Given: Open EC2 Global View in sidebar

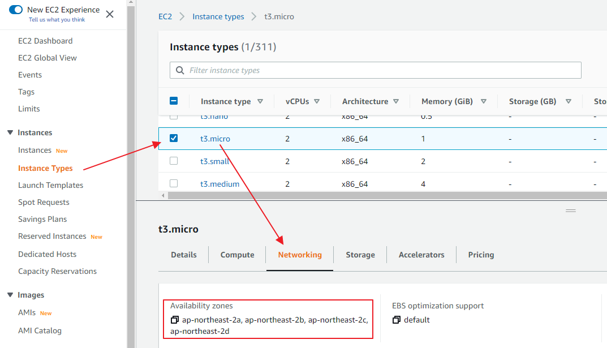Looking at the screenshot, I should (48, 58).
